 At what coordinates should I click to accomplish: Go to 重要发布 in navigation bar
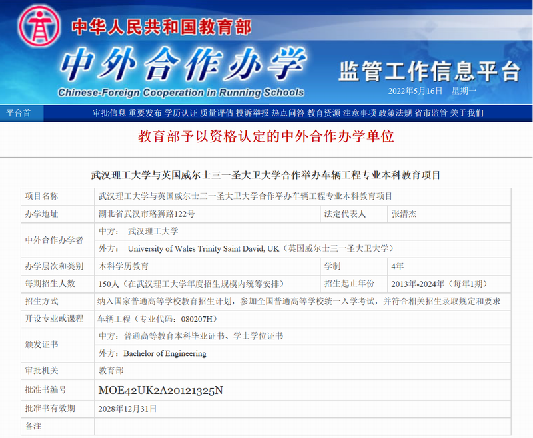click(145, 113)
